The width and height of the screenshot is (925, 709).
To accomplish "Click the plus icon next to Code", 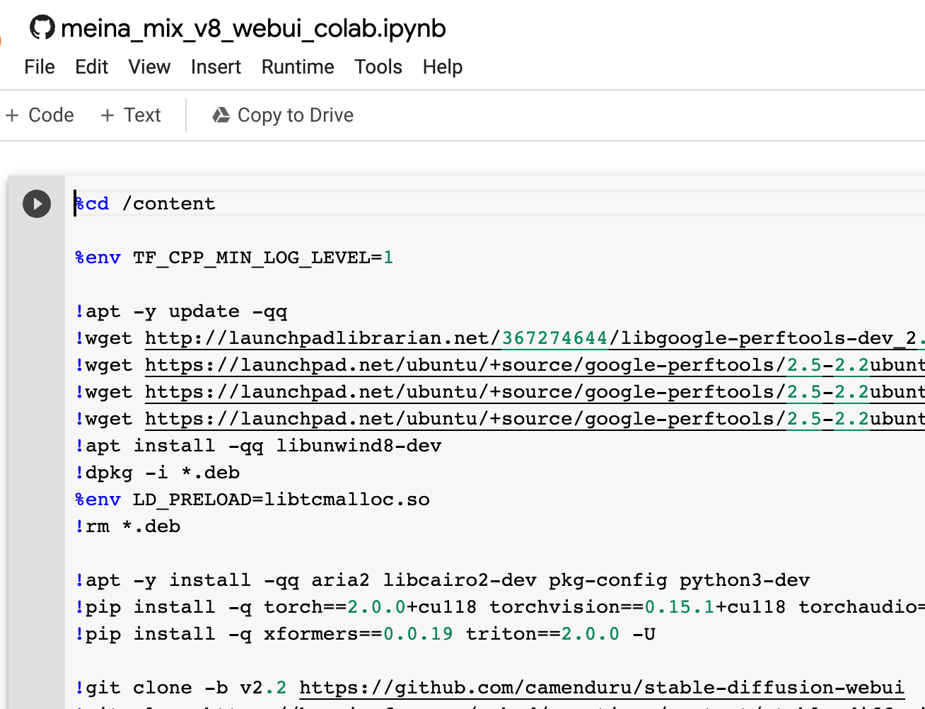I will (13, 115).
